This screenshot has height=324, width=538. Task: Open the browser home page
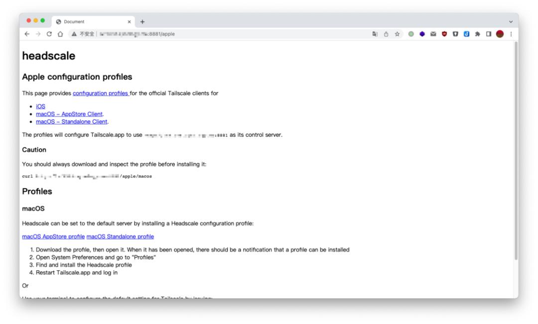tap(60, 34)
